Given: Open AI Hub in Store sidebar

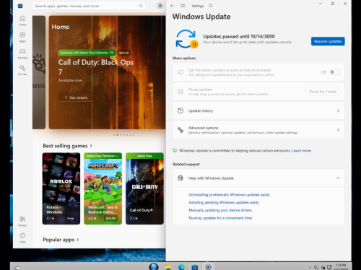Looking at the screenshot, I should (22, 70).
